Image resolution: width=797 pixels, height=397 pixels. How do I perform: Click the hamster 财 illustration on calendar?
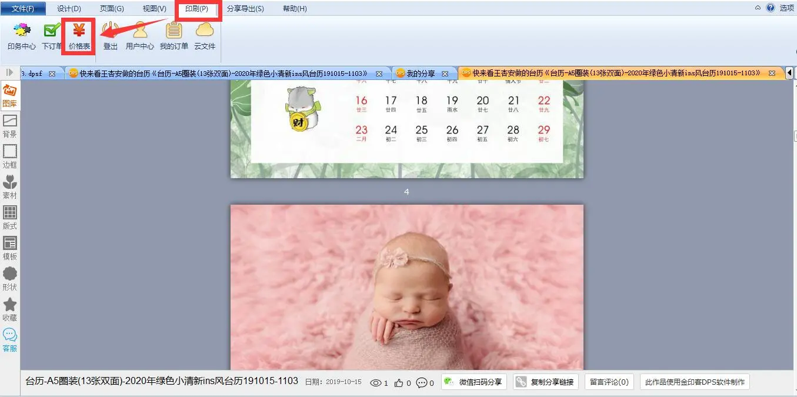click(x=303, y=108)
